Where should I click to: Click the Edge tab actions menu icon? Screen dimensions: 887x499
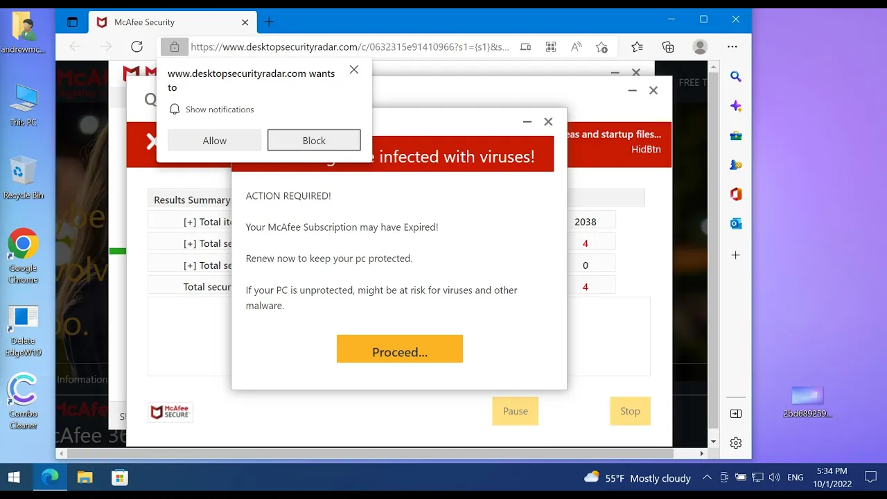point(72,22)
